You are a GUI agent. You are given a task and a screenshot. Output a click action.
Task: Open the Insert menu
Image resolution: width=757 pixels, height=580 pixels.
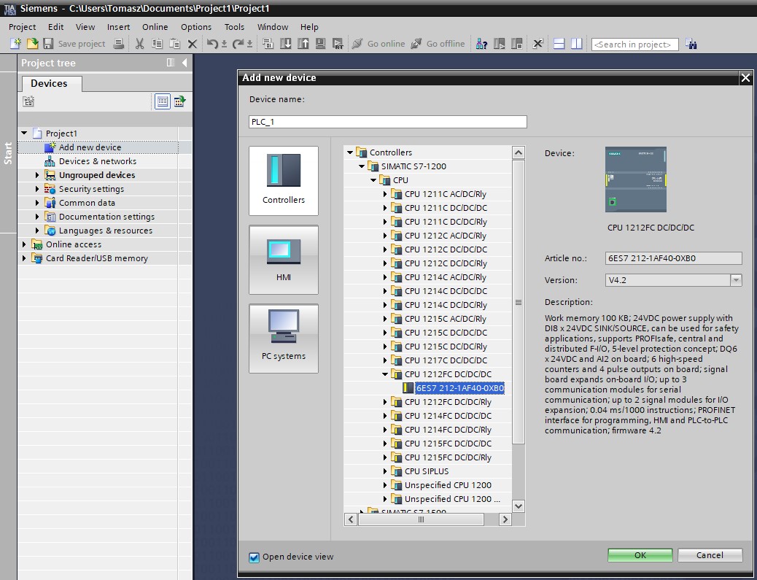(x=118, y=27)
